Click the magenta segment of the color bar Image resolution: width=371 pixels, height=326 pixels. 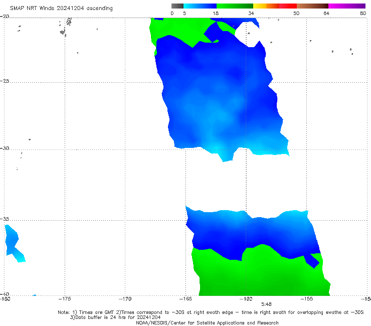[347, 6]
